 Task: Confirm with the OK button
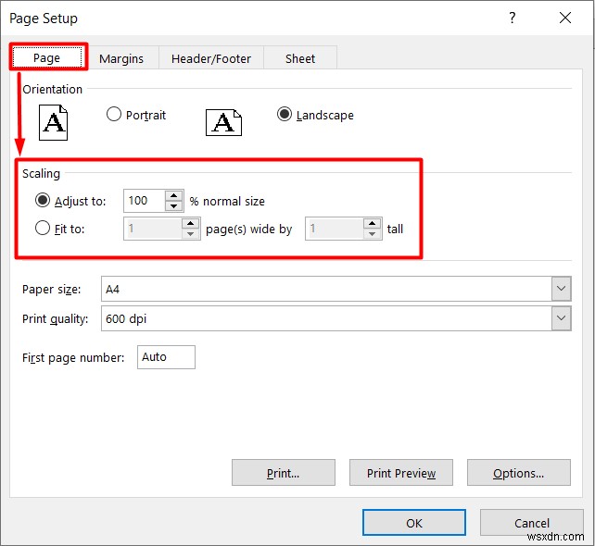point(414,523)
